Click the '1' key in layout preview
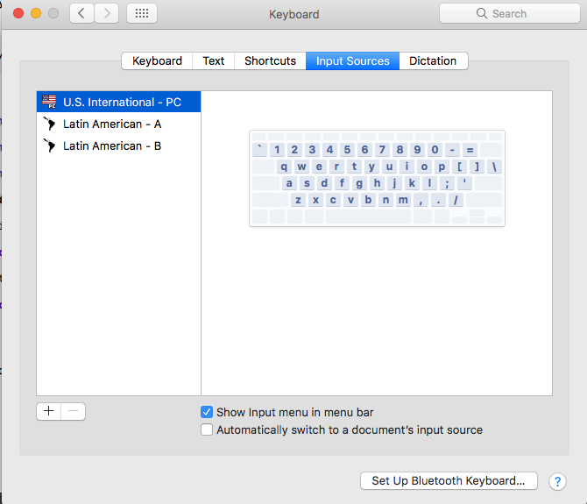The width and height of the screenshot is (587, 504). 277,150
